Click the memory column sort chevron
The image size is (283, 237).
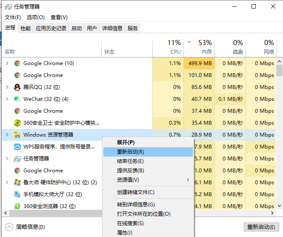tap(189, 42)
